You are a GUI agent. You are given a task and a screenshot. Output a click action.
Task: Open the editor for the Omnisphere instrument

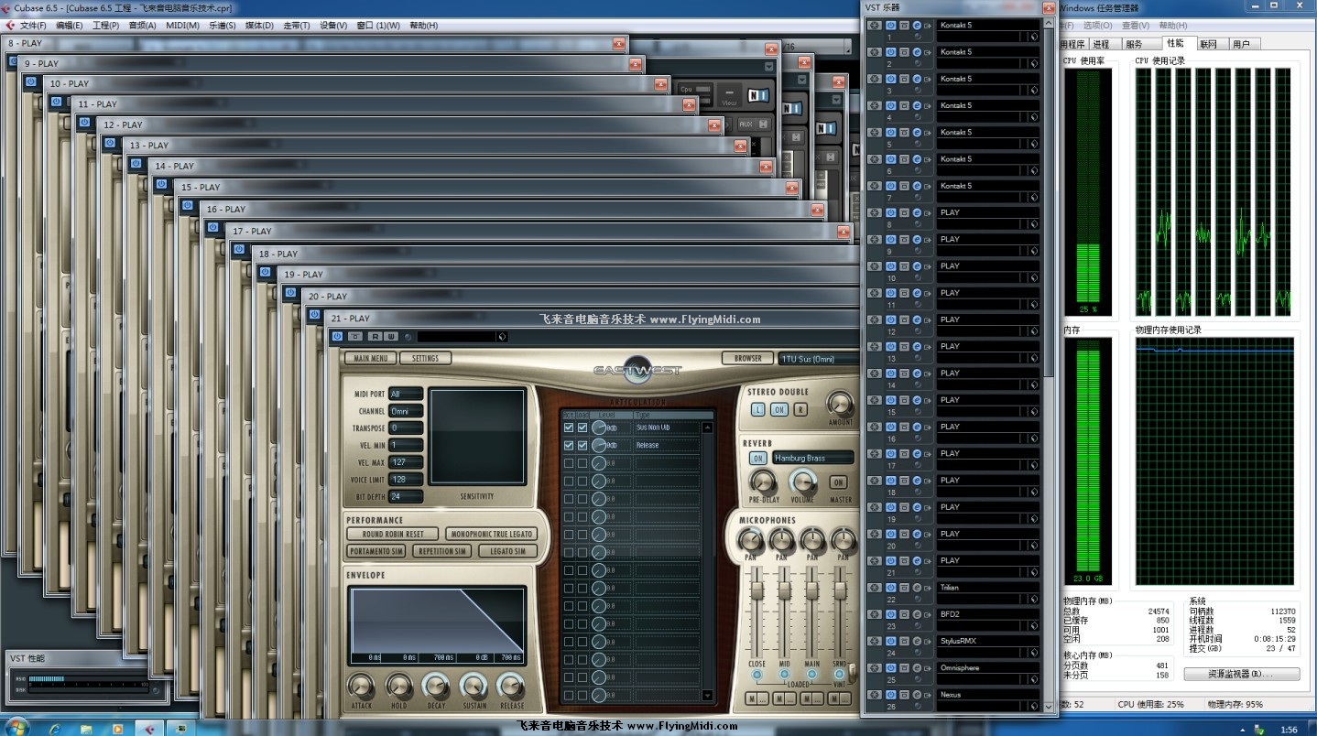917,667
